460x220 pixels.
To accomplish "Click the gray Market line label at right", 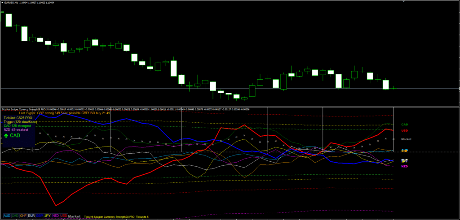I will tap(406, 139).
